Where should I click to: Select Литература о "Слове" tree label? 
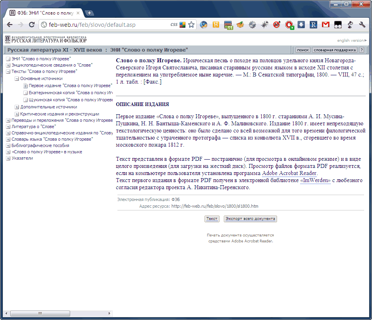point(33,127)
